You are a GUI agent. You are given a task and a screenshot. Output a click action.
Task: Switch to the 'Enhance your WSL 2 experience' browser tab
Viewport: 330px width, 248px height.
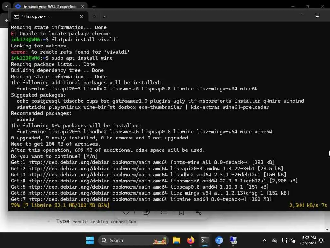[49, 6]
